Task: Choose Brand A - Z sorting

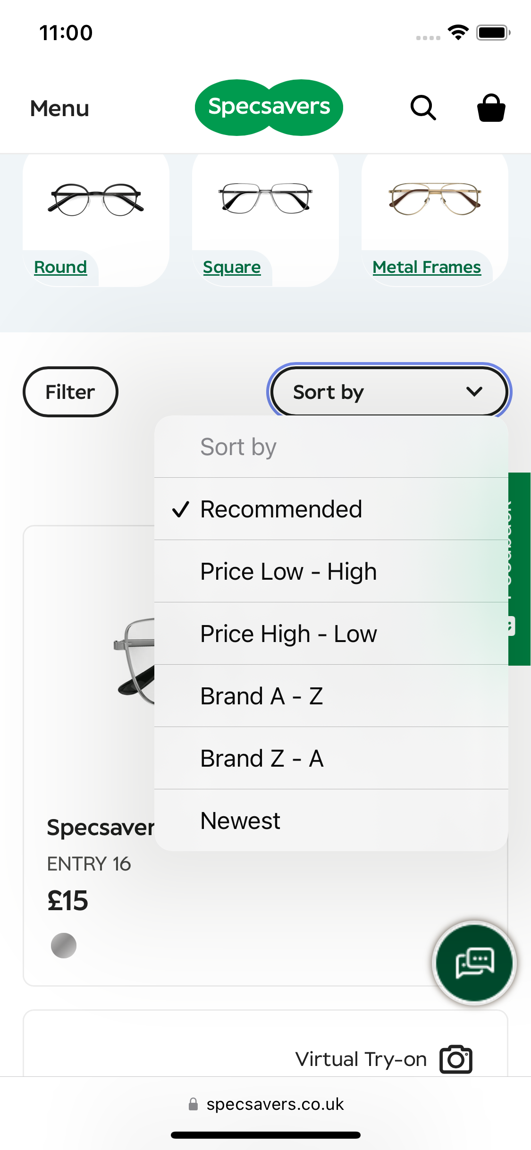Action: pos(262,696)
